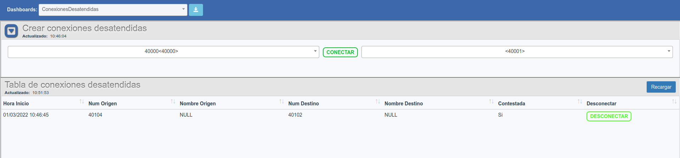Image resolution: width=680 pixels, height=158 pixels.
Task: Select the Hora Inicio column header
Action: coord(16,104)
